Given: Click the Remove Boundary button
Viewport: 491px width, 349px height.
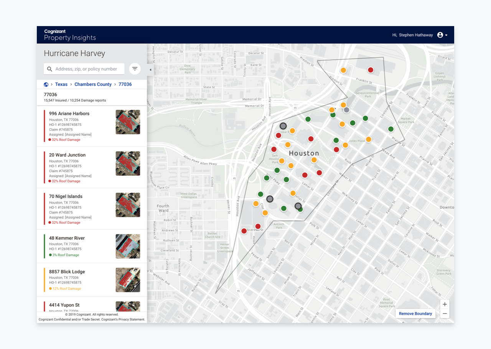Looking at the screenshot, I should point(415,314).
